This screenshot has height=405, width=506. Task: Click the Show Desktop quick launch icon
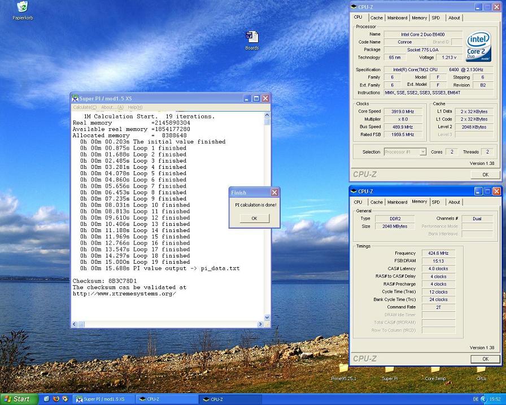tap(46, 399)
